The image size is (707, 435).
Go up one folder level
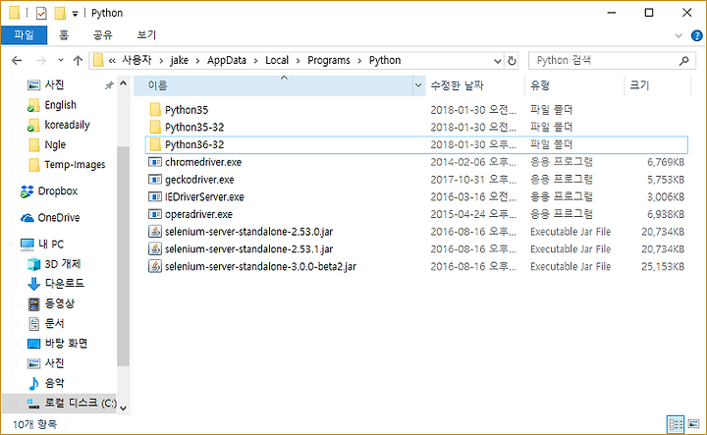coord(78,61)
